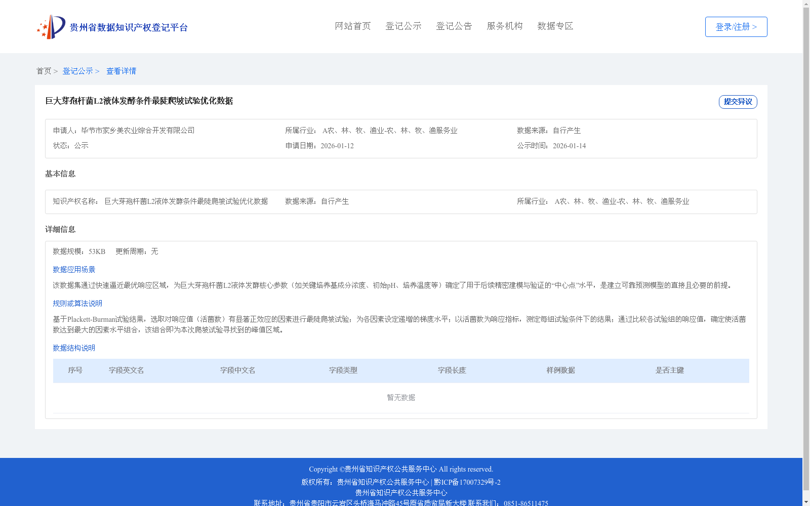Select 服务机构 in the top navigation
810x506 pixels.
pos(505,26)
